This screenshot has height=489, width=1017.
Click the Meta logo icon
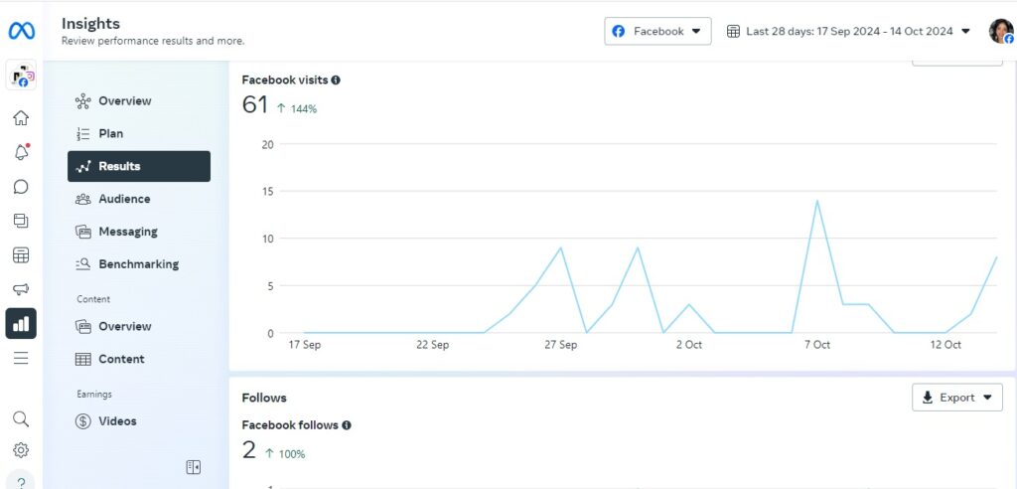pos(21,31)
